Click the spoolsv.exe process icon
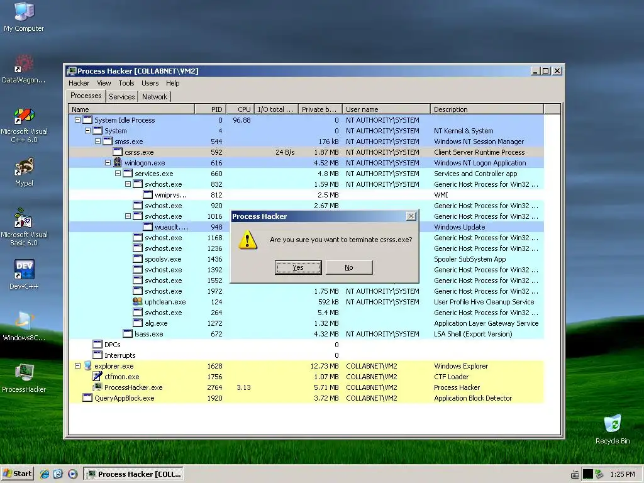The height and width of the screenshot is (483, 644). click(x=138, y=258)
